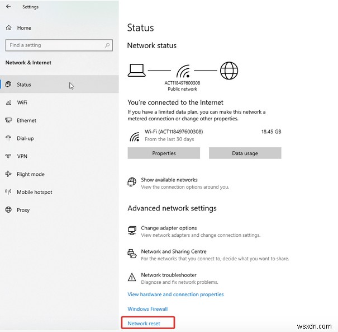Go to Ethernet settings
Image resolution: width=338 pixels, height=332 pixels.
pyautogui.click(x=59, y=120)
